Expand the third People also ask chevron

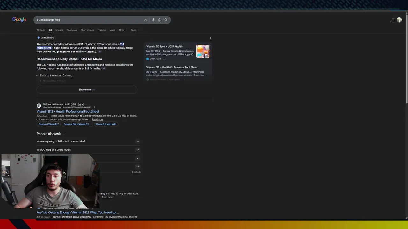(x=138, y=158)
